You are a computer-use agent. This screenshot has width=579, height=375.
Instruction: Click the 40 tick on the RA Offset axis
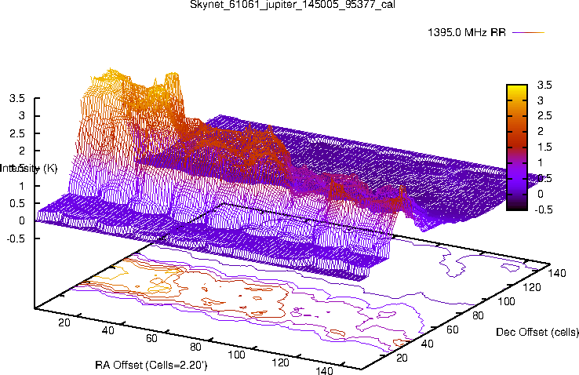click(x=107, y=330)
